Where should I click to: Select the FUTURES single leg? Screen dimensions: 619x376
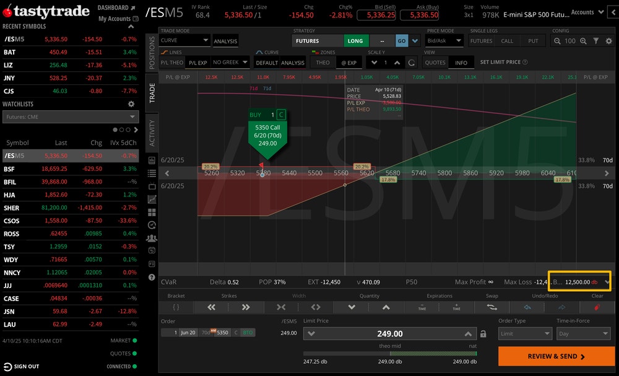click(481, 41)
